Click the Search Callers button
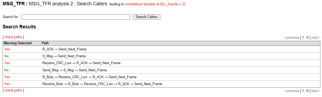The width and height of the screenshot is (322, 97). point(146,17)
